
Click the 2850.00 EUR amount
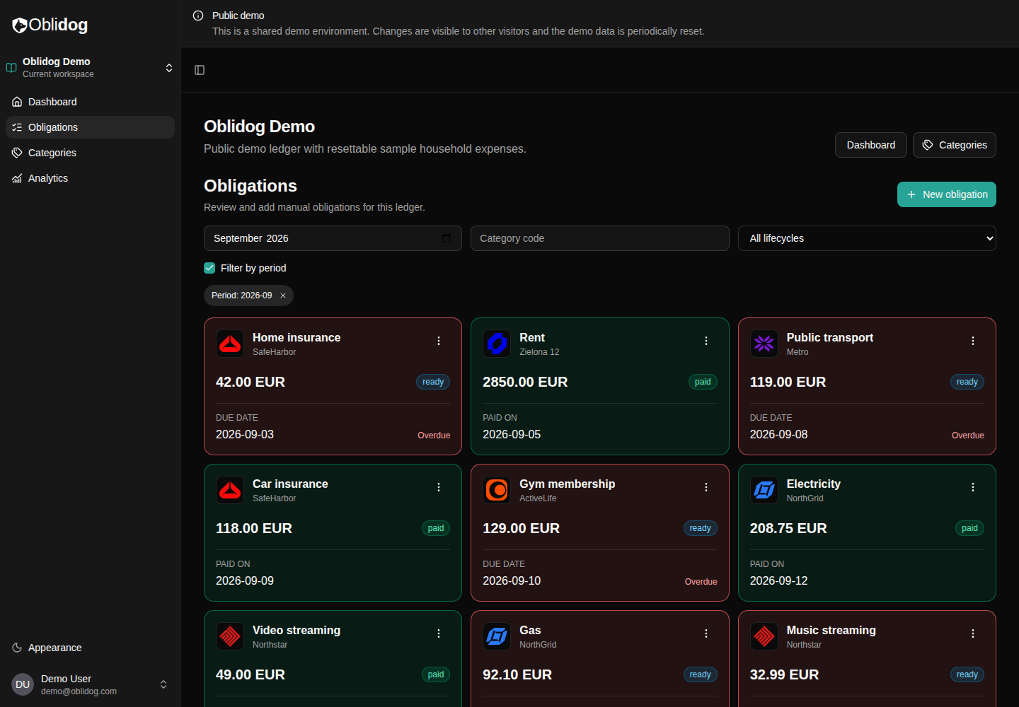pos(525,382)
